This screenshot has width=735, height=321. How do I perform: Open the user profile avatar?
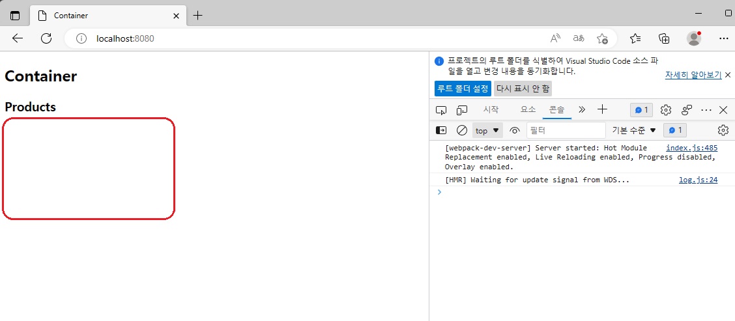[x=694, y=38]
